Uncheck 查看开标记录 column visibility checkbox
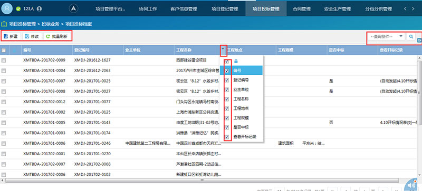The width and height of the screenshot is (422, 191). pos(227,136)
